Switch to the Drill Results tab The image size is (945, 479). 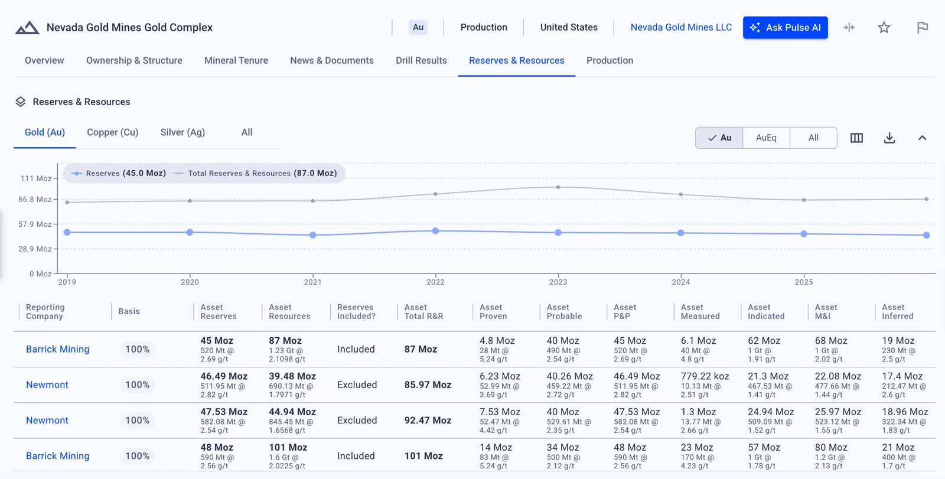421,60
